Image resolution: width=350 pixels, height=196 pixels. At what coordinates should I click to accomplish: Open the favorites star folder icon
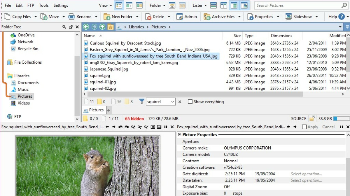coord(110,27)
